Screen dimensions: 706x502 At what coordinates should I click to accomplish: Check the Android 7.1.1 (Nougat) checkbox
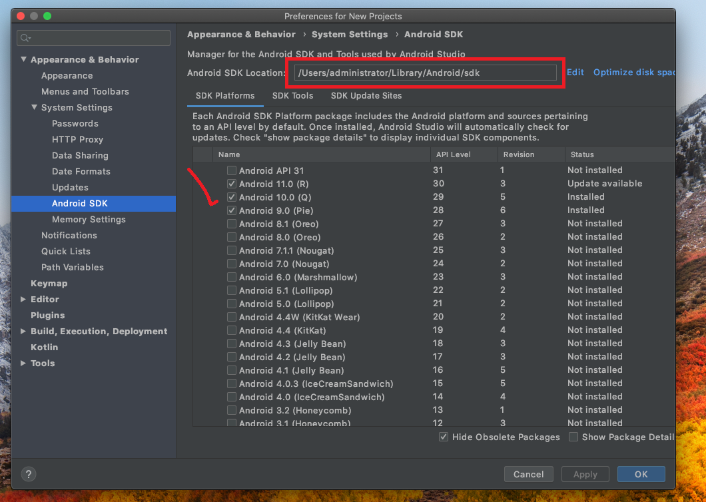click(x=231, y=250)
